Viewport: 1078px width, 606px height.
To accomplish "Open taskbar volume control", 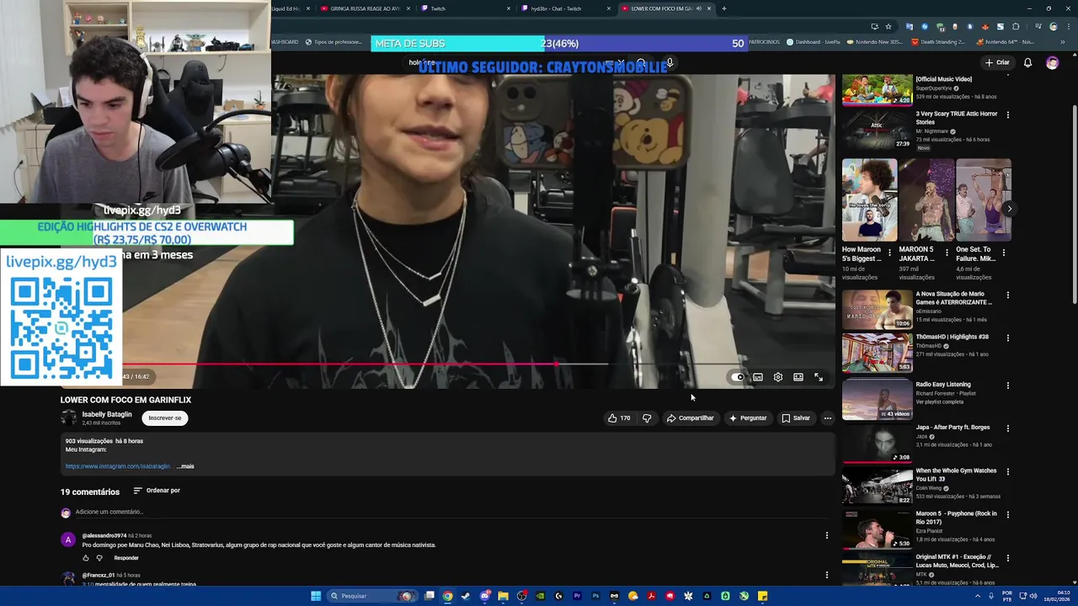I will 1034,596.
